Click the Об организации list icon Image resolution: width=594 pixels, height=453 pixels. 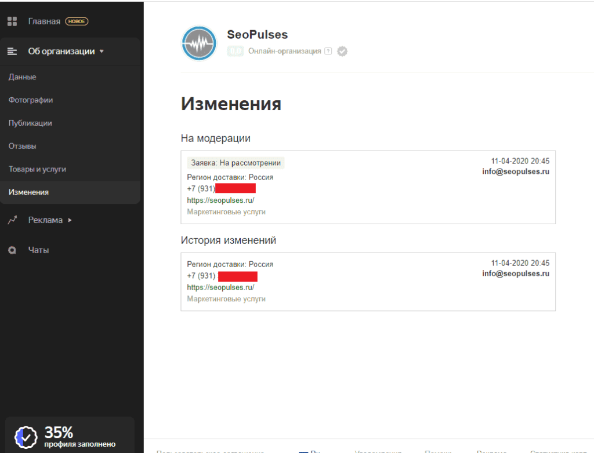12,51
